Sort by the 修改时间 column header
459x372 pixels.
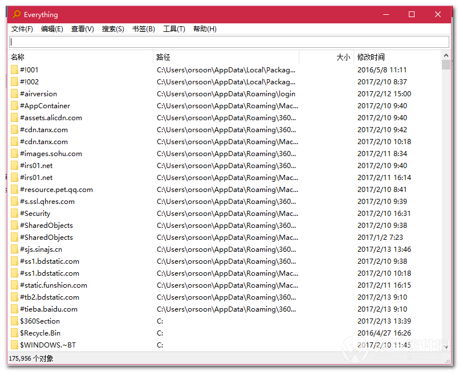click(x=397, y=57)
